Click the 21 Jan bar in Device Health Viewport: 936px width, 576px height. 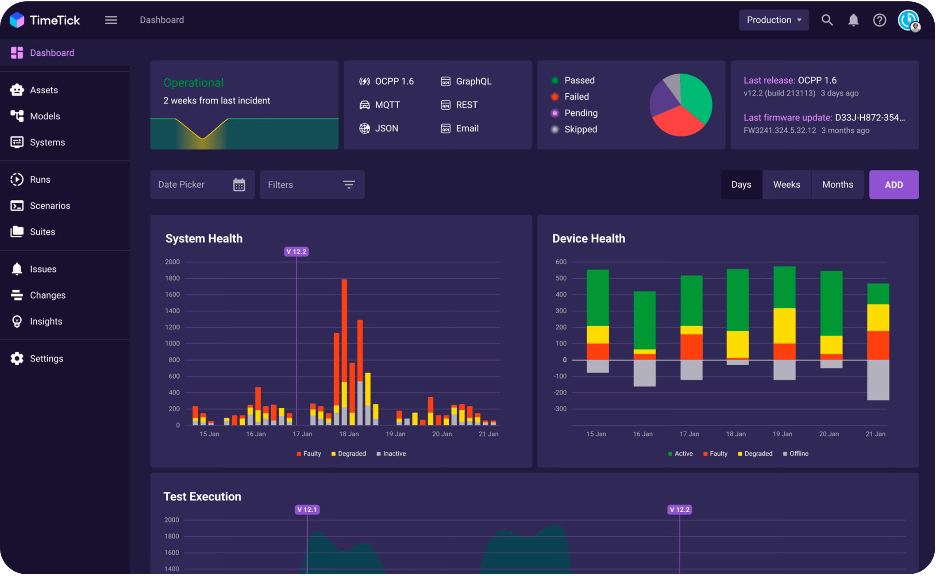pyautogui.click(x=878, y=342)
